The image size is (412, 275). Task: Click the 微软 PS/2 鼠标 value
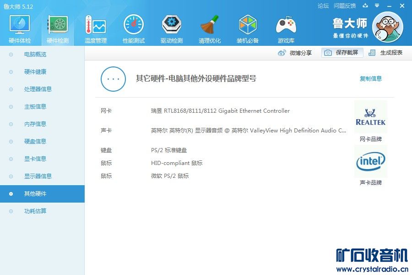pos(170,176)
